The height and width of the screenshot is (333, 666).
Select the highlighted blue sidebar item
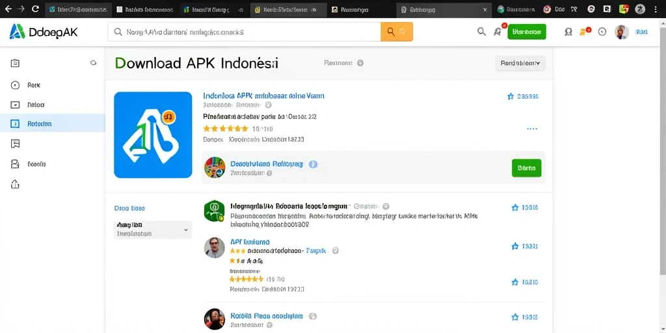coord(52,124)
